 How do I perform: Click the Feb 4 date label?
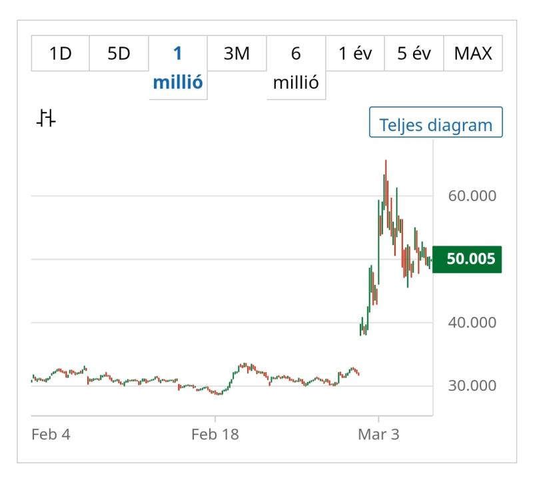coord(51,434)
